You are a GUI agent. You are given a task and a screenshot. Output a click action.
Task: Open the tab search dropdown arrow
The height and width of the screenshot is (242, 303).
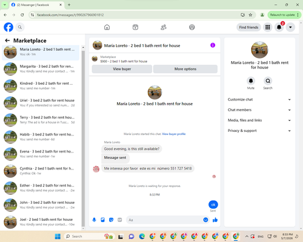tap(4, 5)
